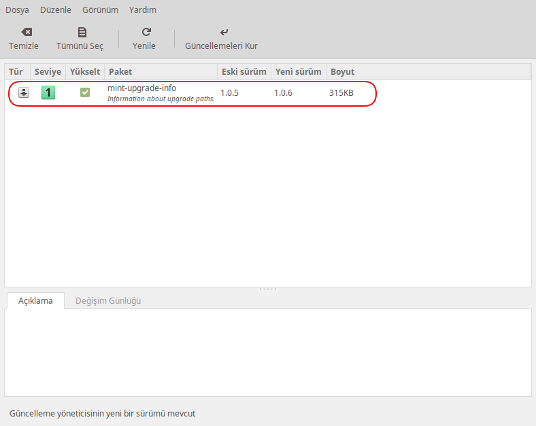Open the Dosya menu

[x=17, y=10]
